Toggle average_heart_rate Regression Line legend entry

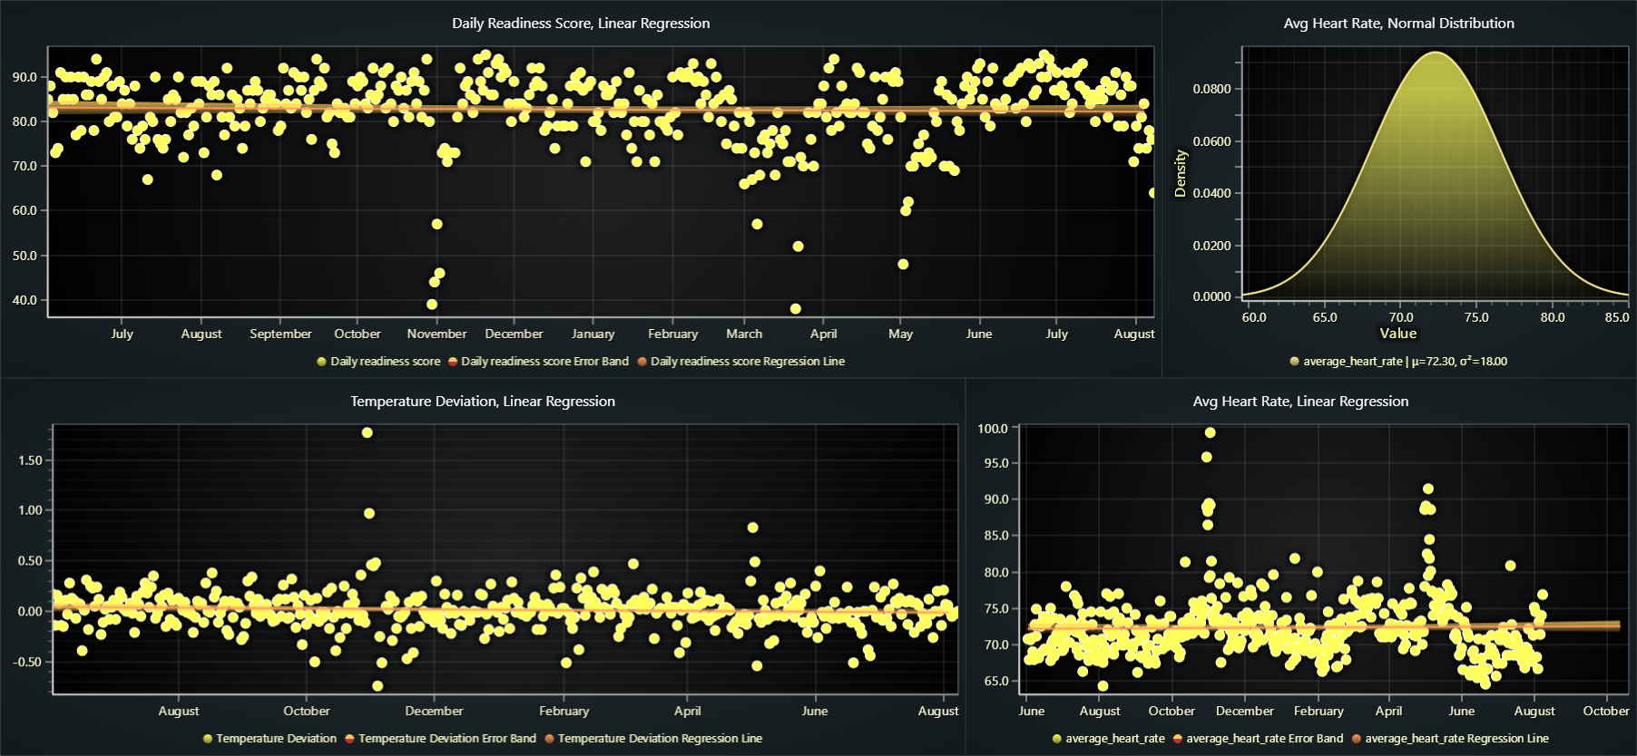click(x=1456, y=739)
